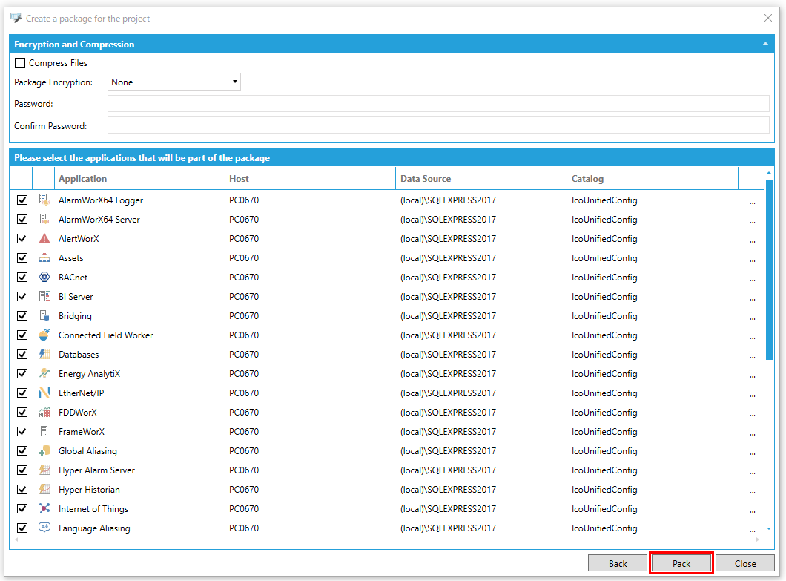Open the Package Encryption dropdown
The height and width of the screenshot is (581, 786).
tap(174, 82)
